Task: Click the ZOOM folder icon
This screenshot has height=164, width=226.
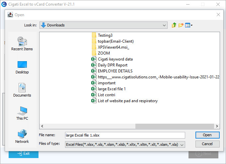Action: coord(94,53)
